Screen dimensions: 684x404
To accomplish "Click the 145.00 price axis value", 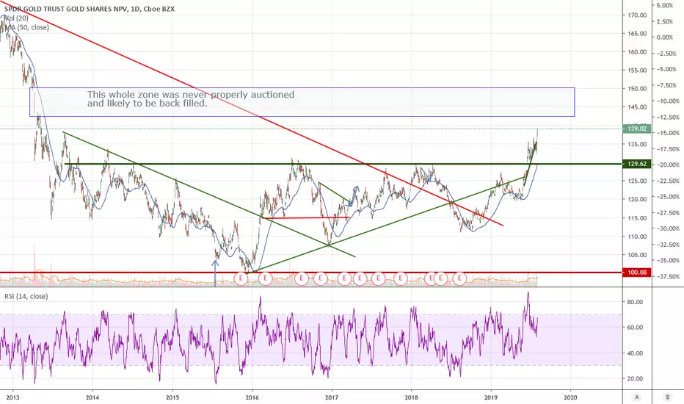I will 637,107.
